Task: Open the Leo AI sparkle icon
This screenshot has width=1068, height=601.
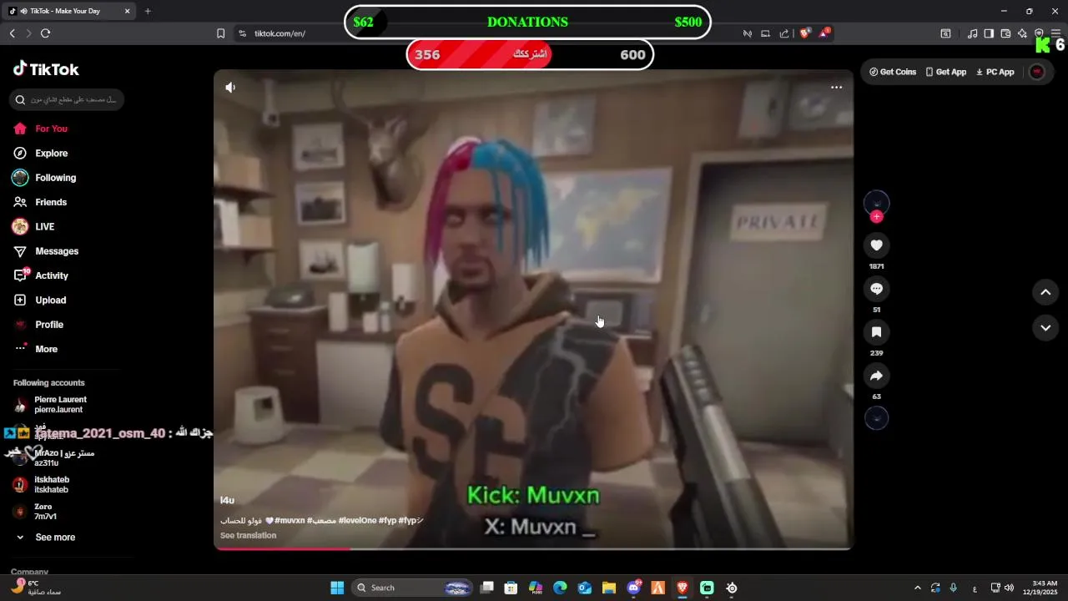Action: [1022, 33]
